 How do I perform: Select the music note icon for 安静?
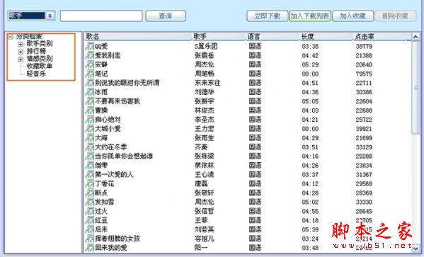tap(90, 64)
